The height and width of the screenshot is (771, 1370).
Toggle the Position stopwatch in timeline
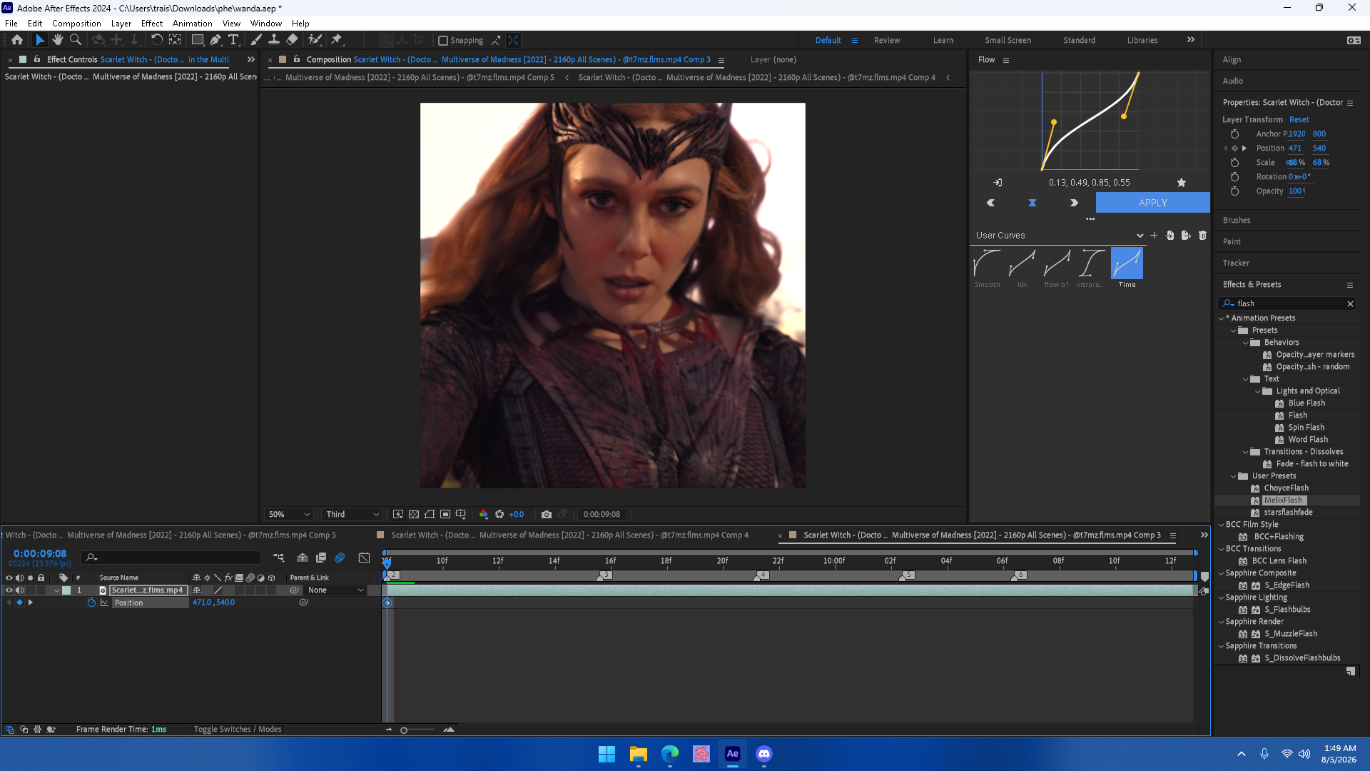[x=91, y=603]
